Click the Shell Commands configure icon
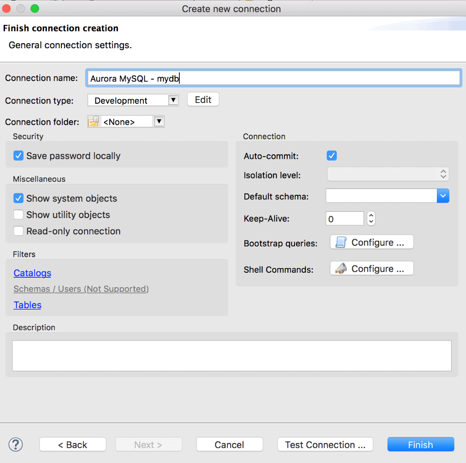The image size is (466, 463). (x=341, y=269)
